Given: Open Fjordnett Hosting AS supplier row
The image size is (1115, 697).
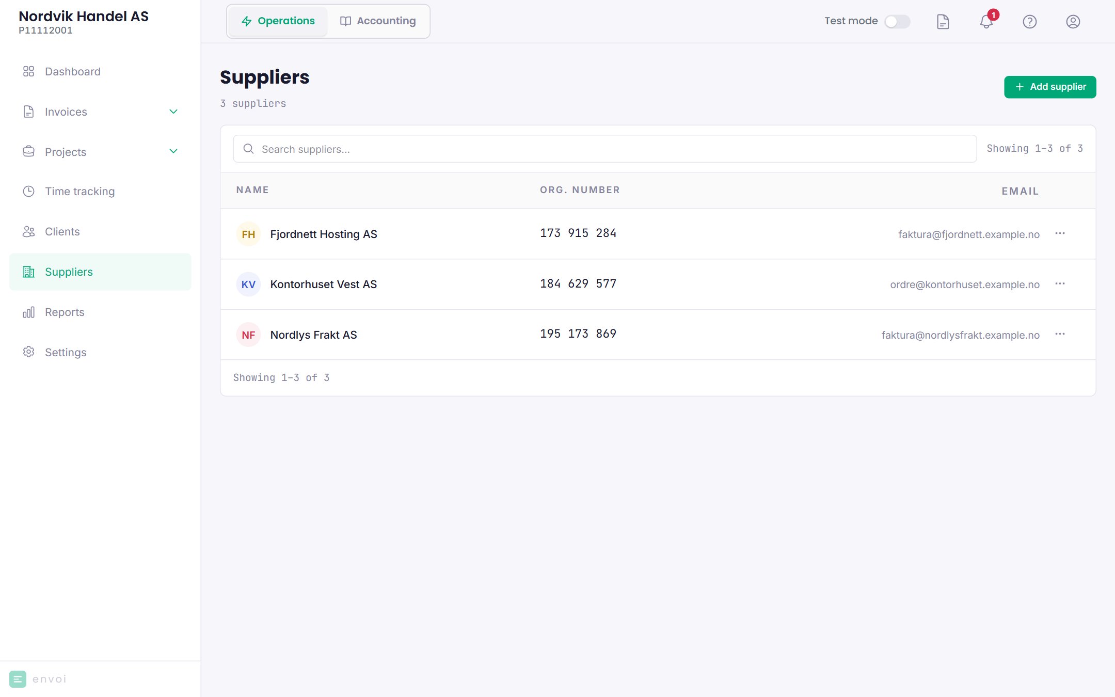Looking at the screenshot, I should pos(658,234).
